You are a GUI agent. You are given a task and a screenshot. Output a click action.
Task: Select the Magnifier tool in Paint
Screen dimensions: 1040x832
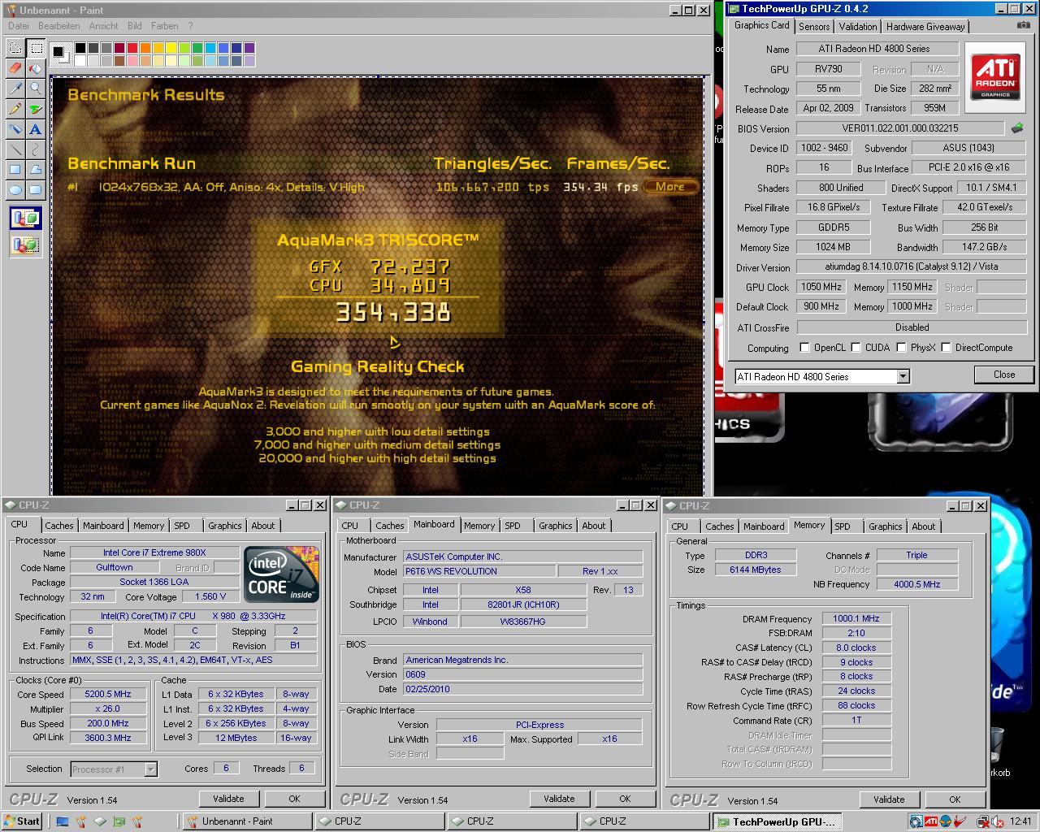coord(35,89)
